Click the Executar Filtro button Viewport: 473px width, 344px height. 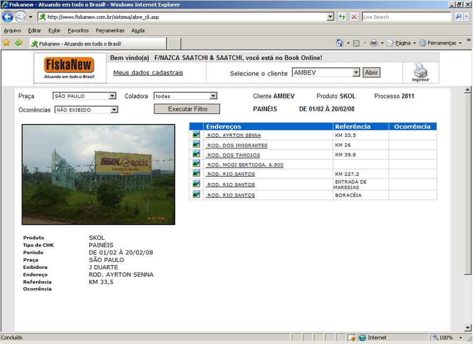tap(187, 109)
